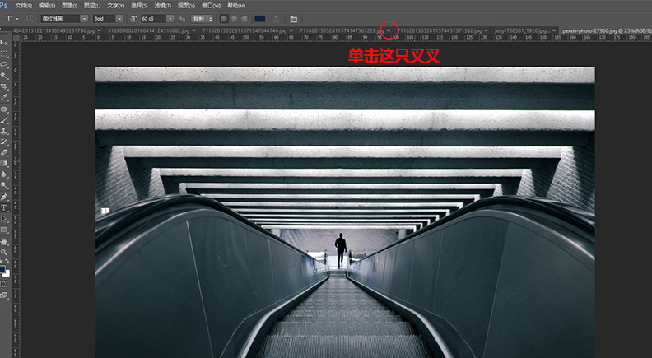
Task: Close the tab circled in red
Action: pos(389,30)
